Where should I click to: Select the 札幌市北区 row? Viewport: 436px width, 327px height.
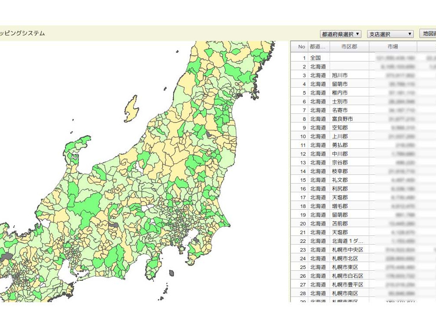pyautogui.click(x=363, y=259)
